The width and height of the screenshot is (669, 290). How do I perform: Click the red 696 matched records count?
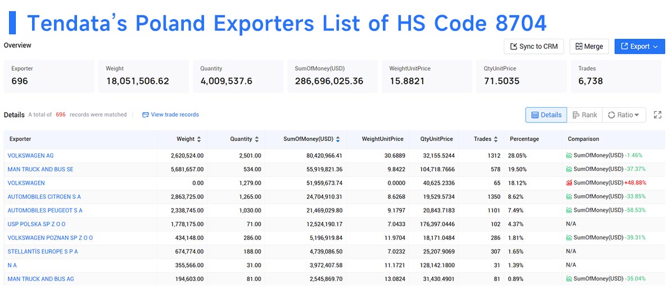point(61,115)
